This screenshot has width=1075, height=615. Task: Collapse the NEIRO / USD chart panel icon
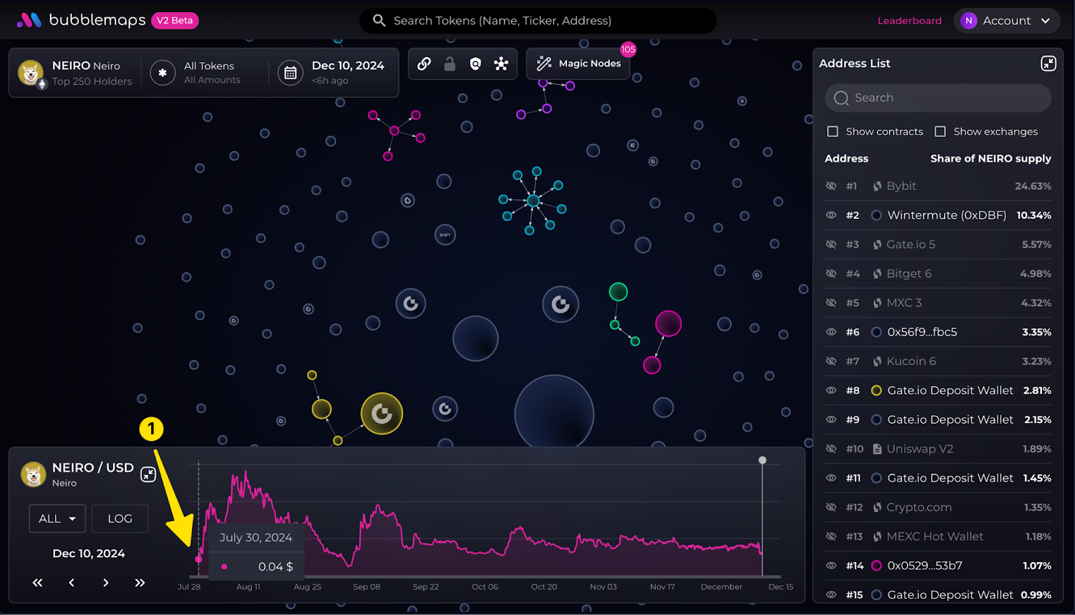(x=148, y=474)
